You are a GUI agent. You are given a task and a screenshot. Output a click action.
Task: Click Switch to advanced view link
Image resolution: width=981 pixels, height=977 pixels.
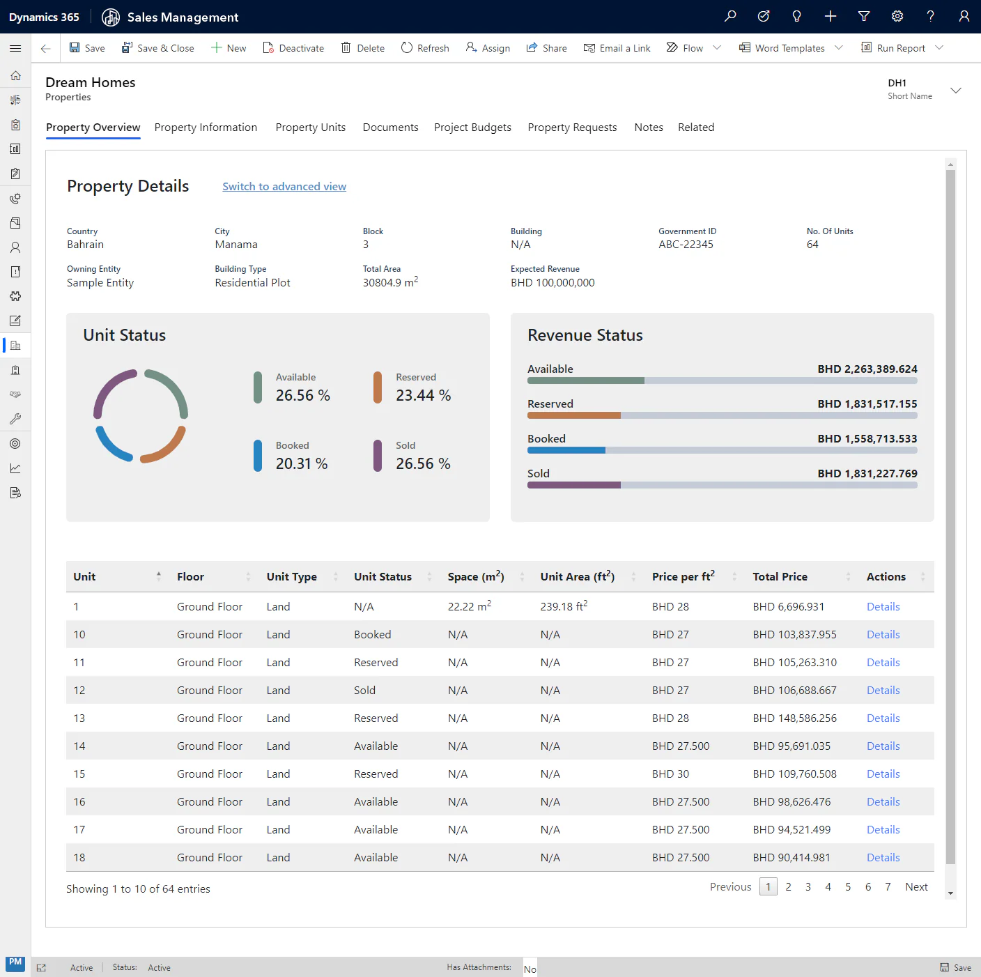284,186
